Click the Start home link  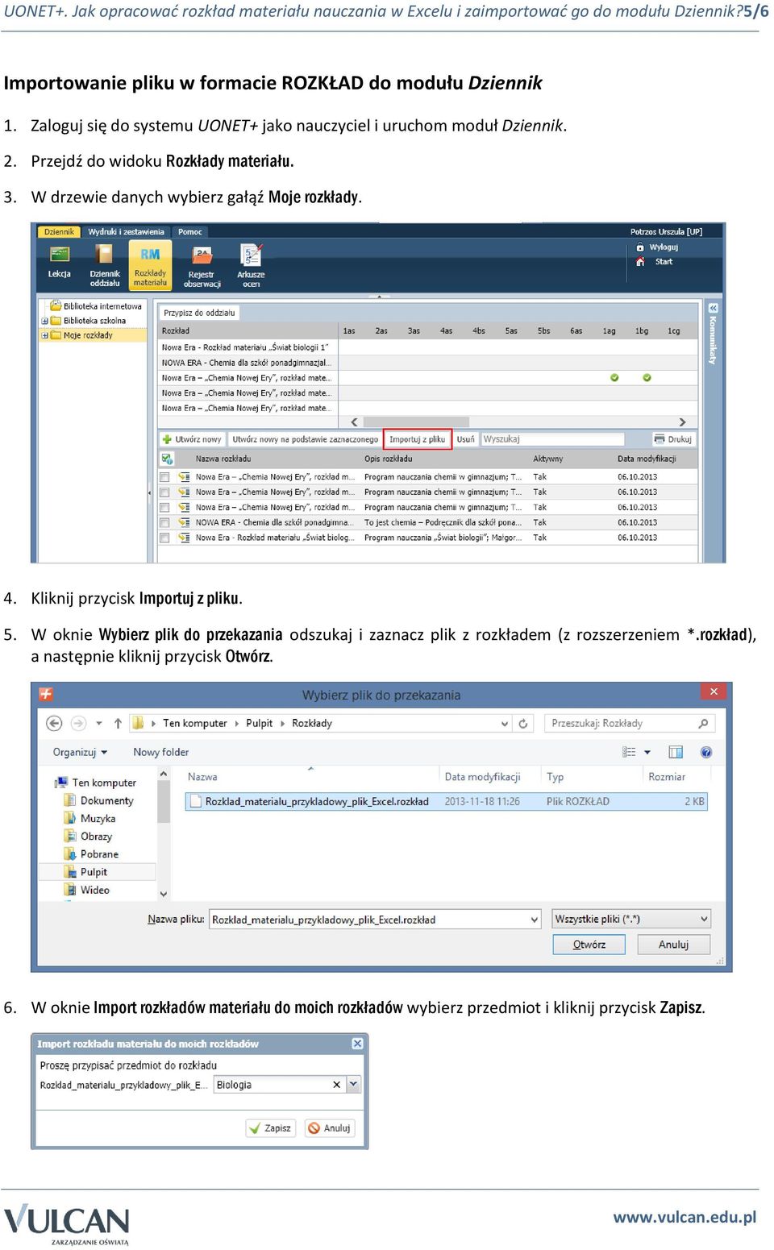point(655,262)
